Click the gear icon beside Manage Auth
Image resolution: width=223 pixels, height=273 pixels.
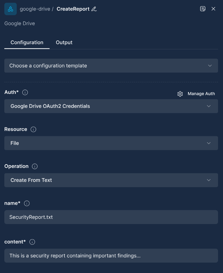coord(180,94)
